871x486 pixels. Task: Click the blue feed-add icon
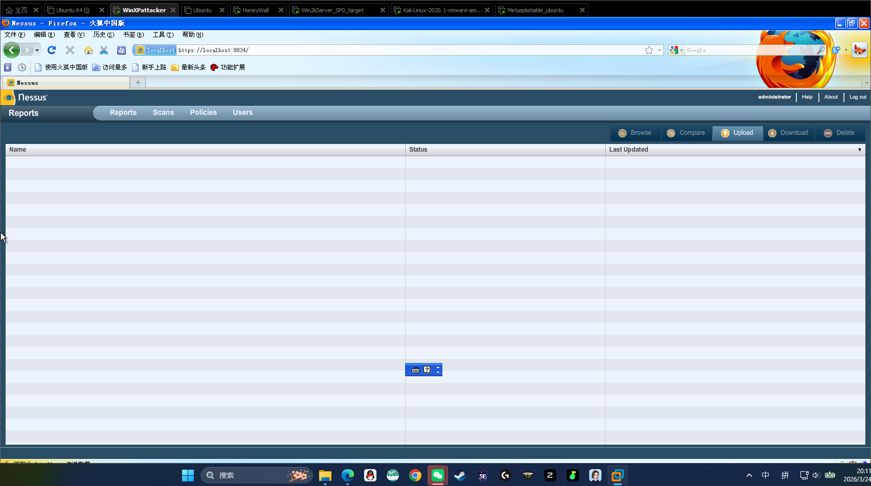836,50
